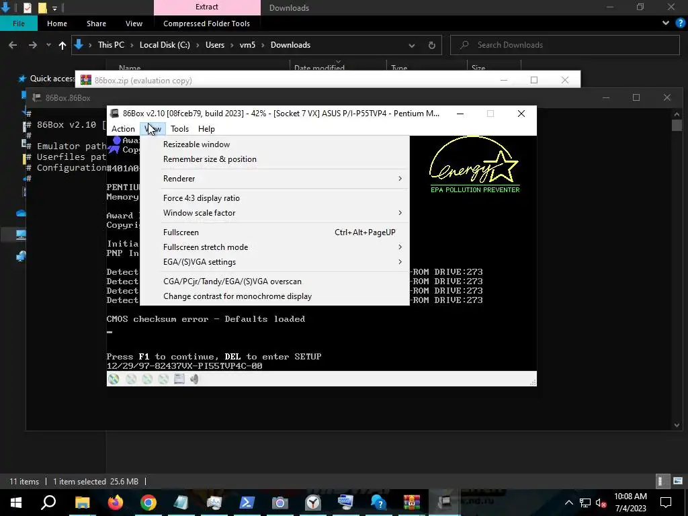Refresh the Downloads folder

(x=432, y=45)
